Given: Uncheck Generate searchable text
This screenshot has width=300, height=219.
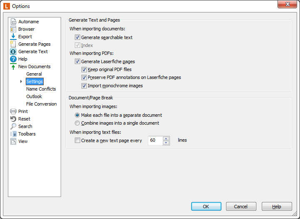Looking at the screenshot, I should point(77,37).
